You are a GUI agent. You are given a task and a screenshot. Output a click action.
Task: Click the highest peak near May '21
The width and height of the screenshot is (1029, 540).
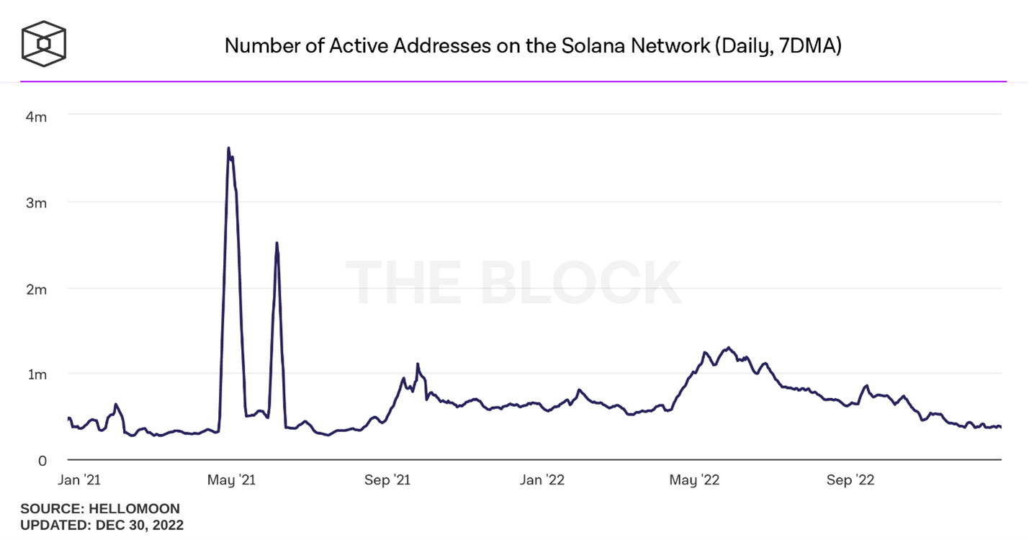228,148
